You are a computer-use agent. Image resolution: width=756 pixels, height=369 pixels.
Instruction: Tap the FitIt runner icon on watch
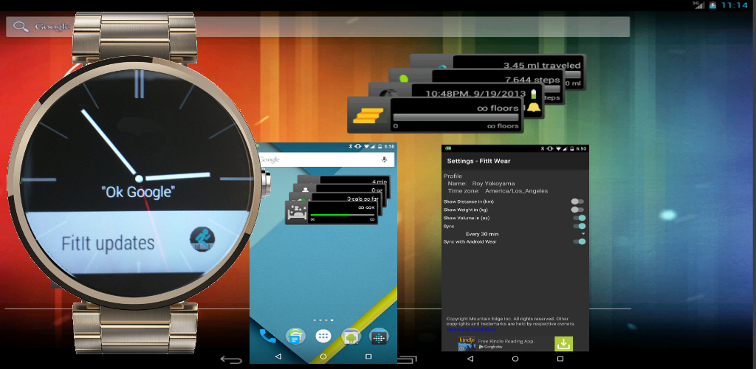point(202,239)
